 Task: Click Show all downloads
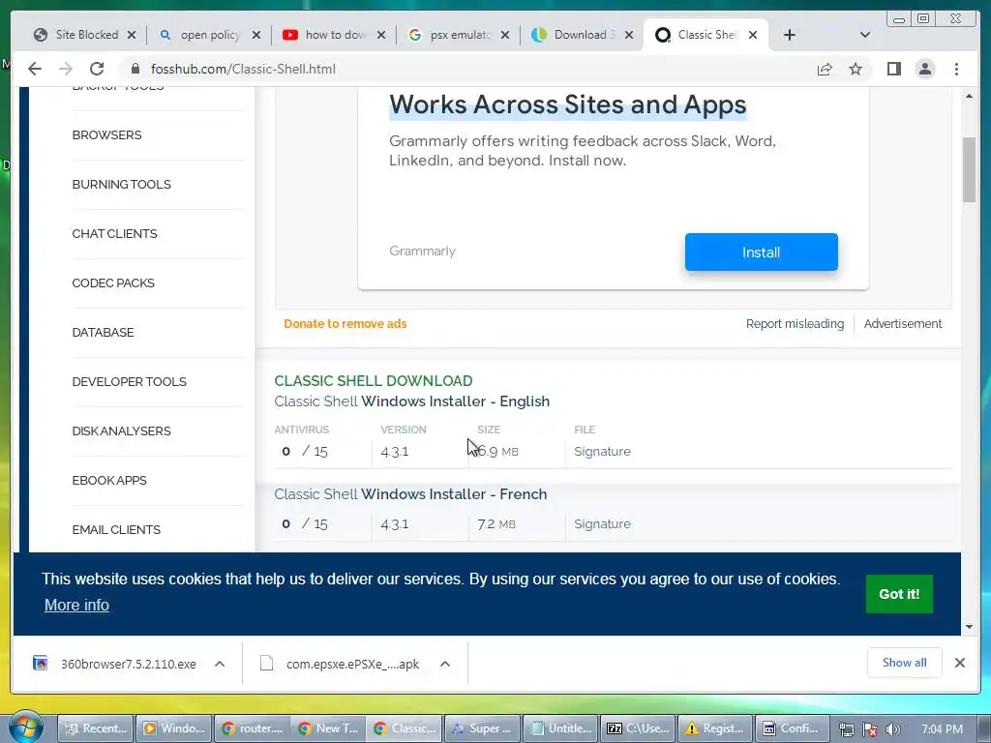905,662
